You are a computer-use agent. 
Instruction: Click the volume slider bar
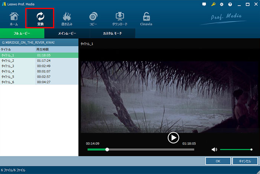pyautogui.click(x=235, y=149)
